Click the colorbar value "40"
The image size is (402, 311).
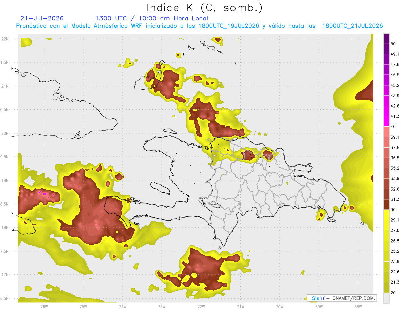click(x=393, y=127)
